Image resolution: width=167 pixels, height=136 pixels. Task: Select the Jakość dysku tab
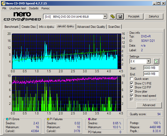66,26
